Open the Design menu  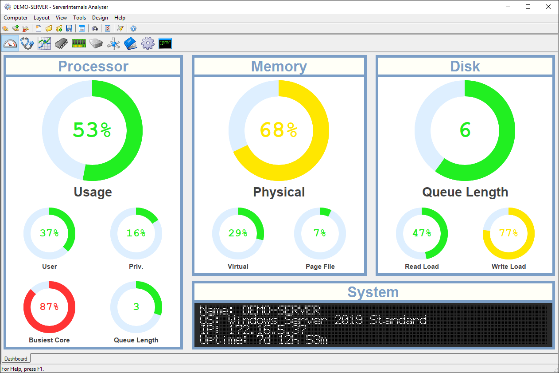(x=100, y=18)
